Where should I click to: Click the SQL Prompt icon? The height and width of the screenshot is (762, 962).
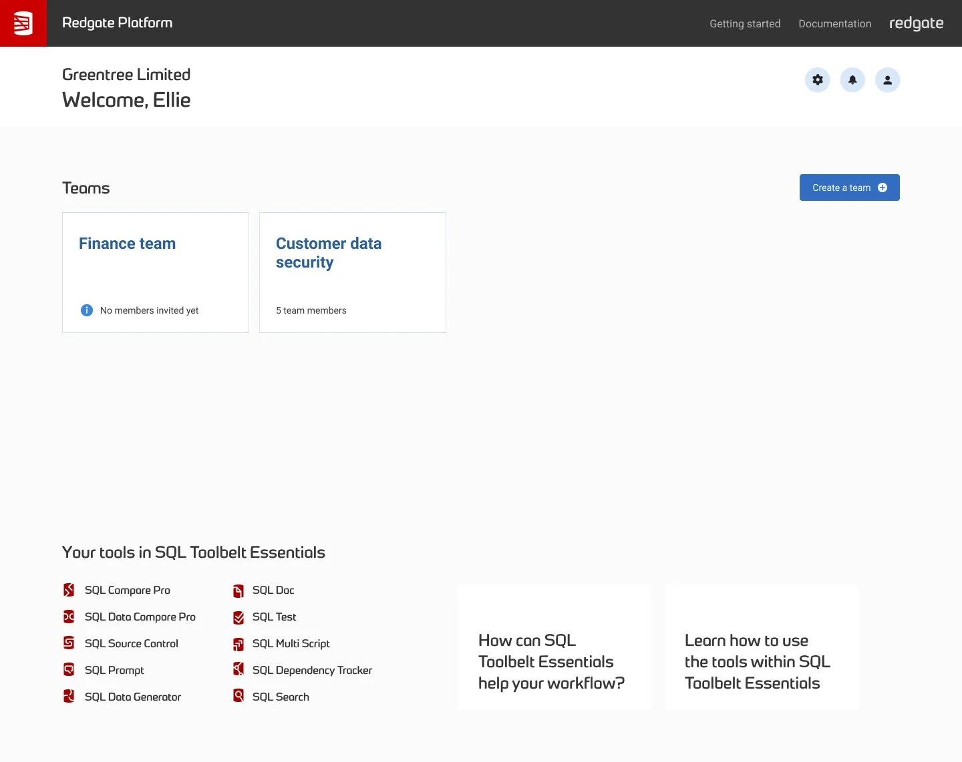point(69,669)
